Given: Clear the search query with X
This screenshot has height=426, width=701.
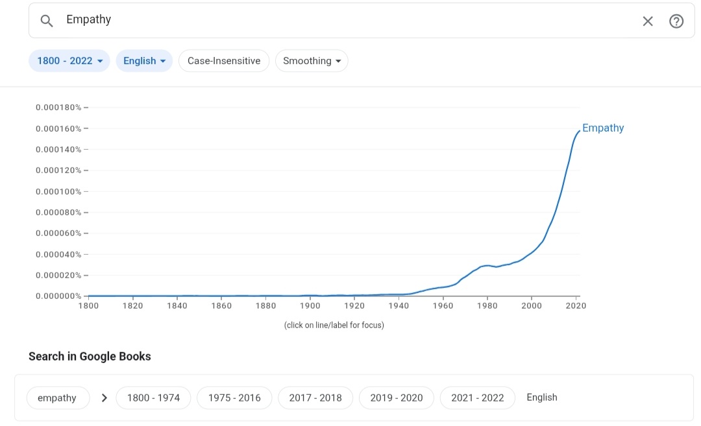Looking at the screenshot, I should (x=648, y=21).
